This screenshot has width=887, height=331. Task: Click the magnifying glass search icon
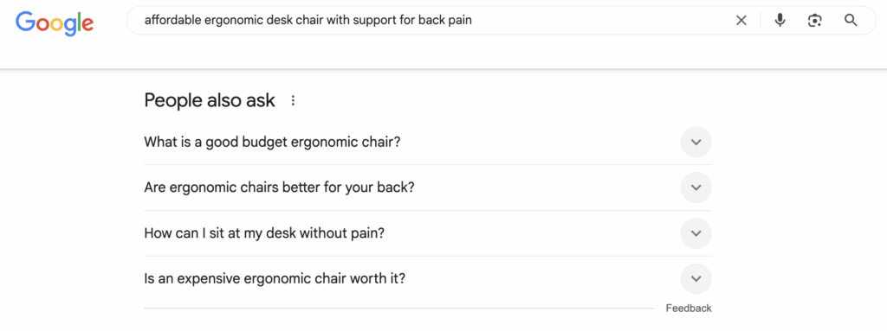pyautogui.click(x=851, y=21)
